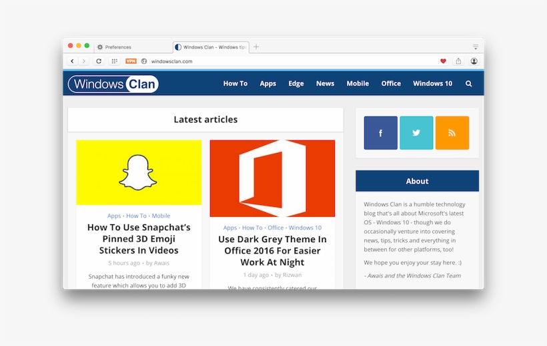Click the Facebook social button
547x346 pixels.
pyautogui.click(x=380, y=133)
